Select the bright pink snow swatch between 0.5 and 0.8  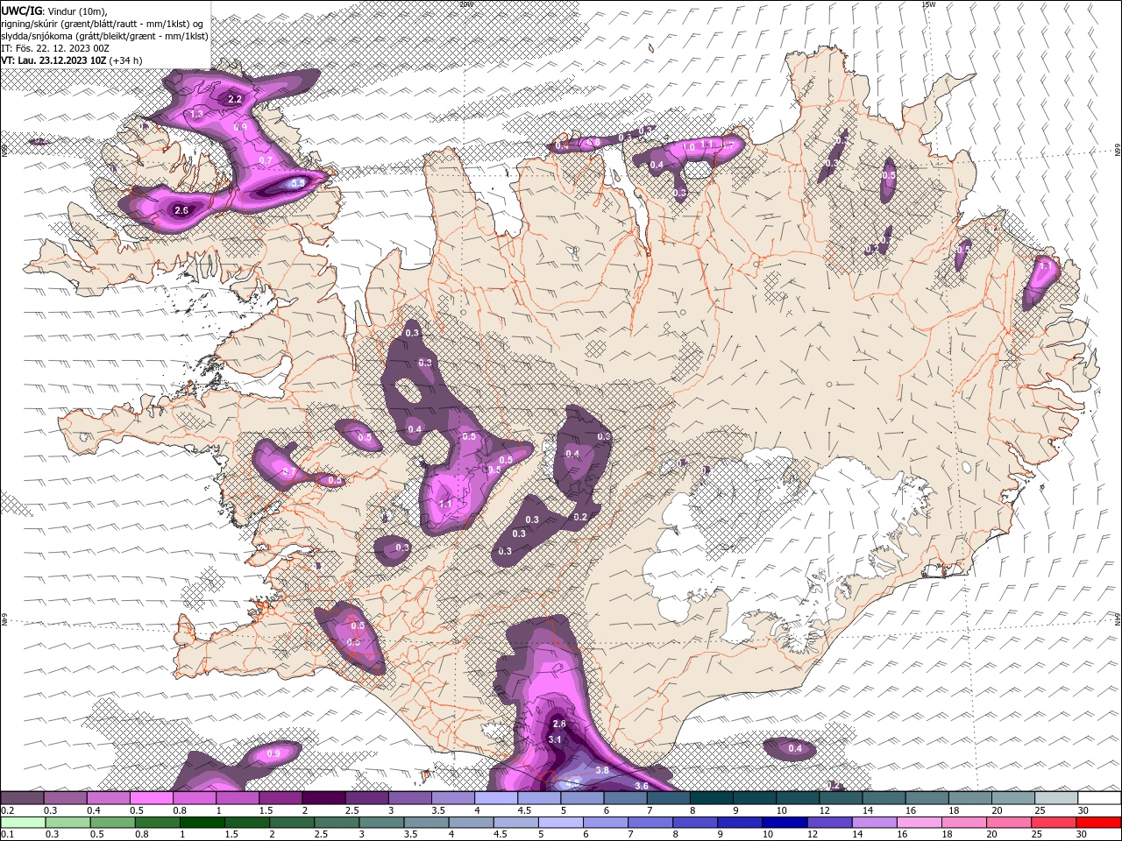pyautogui.click(x=152, y=798)
